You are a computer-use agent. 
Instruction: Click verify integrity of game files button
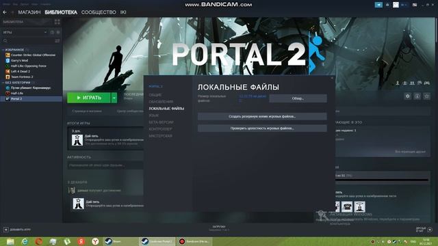click(262, 128)
